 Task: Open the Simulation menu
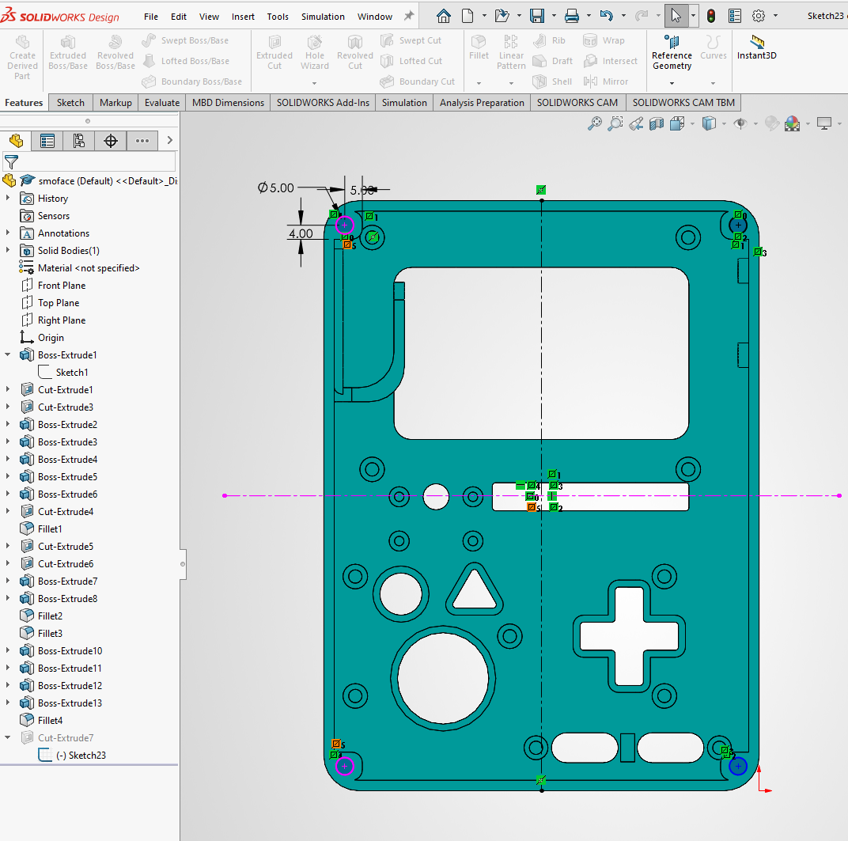click(323, 17)
